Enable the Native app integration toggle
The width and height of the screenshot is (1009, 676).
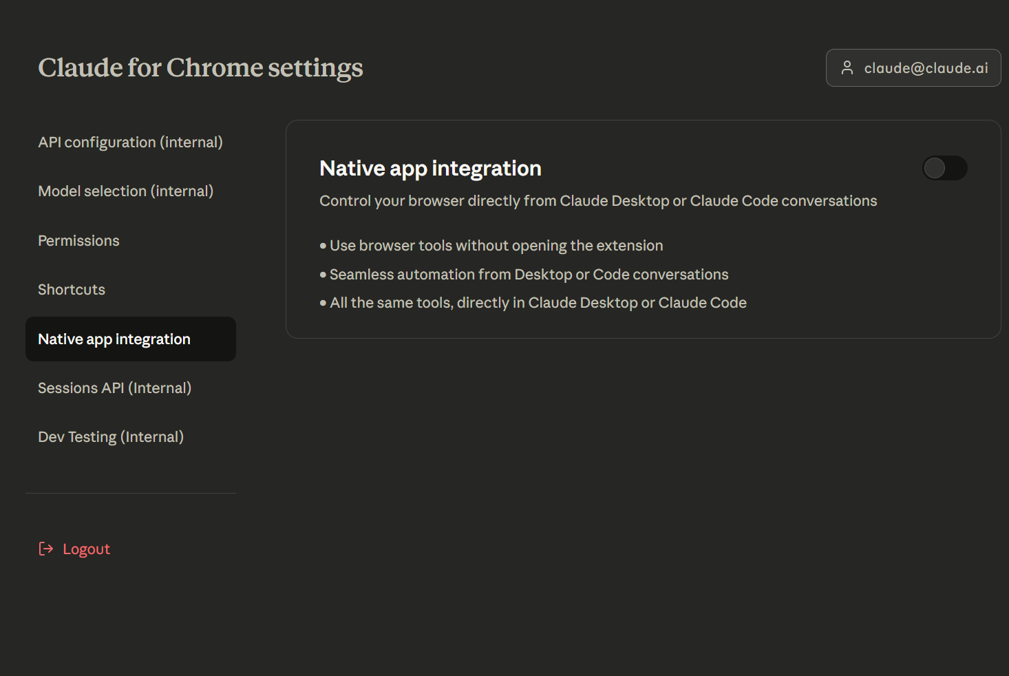tap(944, 168)
